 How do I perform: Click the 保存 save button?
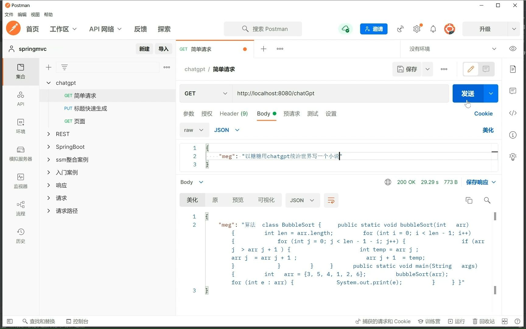(x=407, y=69)
